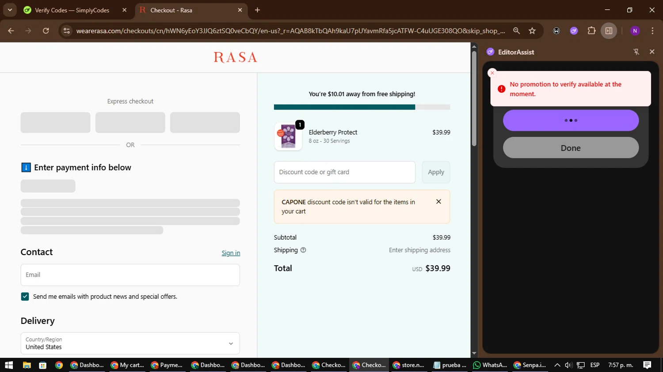Open the prueba taskbar window
Screen dimensions: 663x372
(450, 365)
